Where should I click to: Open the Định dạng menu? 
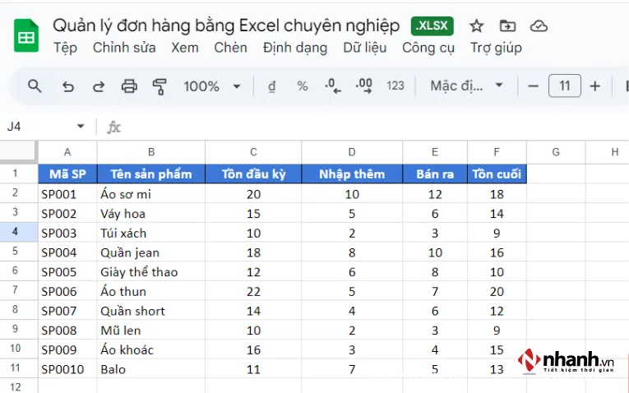pyautogui.click(x=294, y=48)
